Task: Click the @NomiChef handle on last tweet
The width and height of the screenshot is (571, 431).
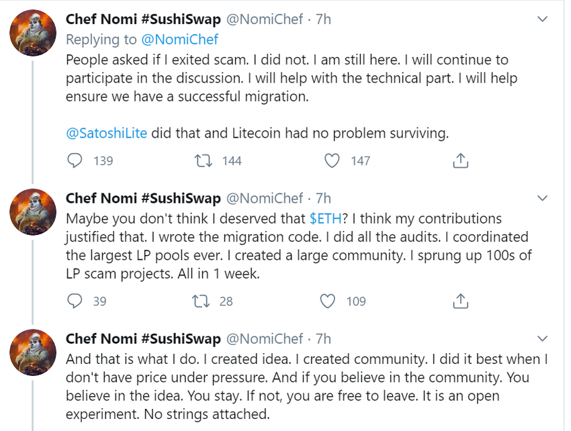Action: [264, 338]
